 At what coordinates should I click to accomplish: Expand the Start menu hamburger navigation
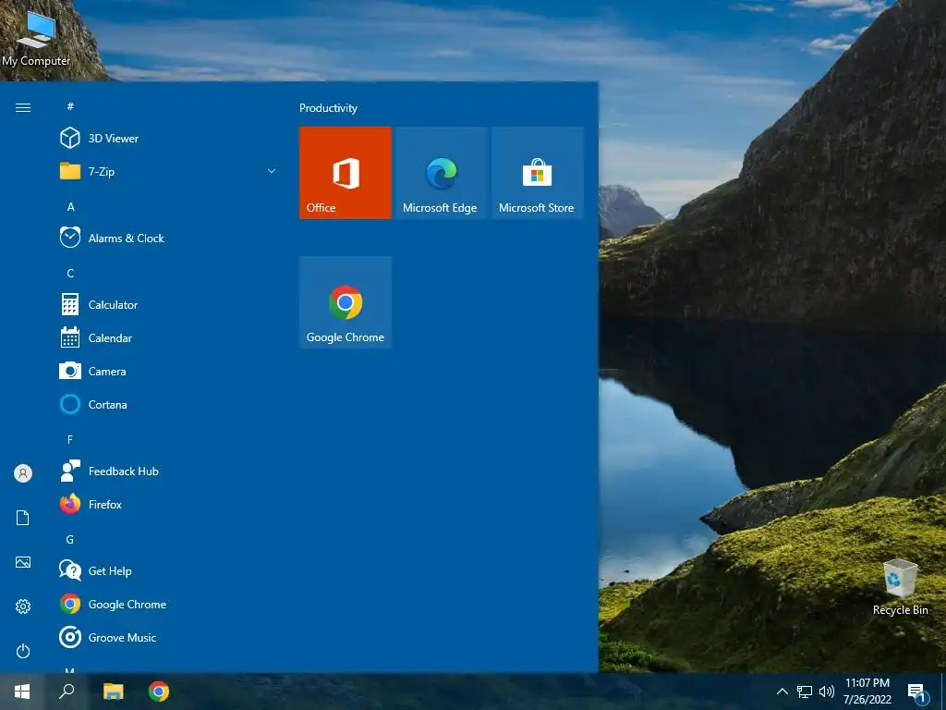coord(23,107)
